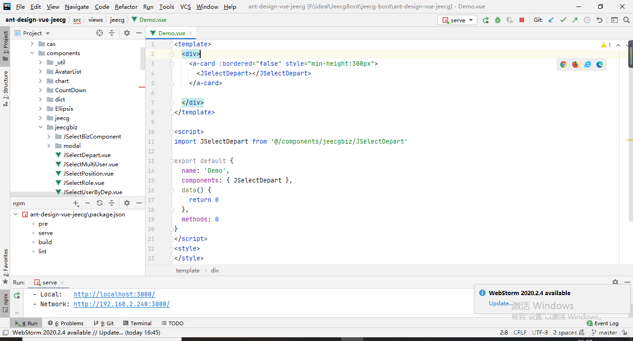This screenshot has width=633, height=341.
Task: Open the page preview in Chrome
Action: [563, 64]
